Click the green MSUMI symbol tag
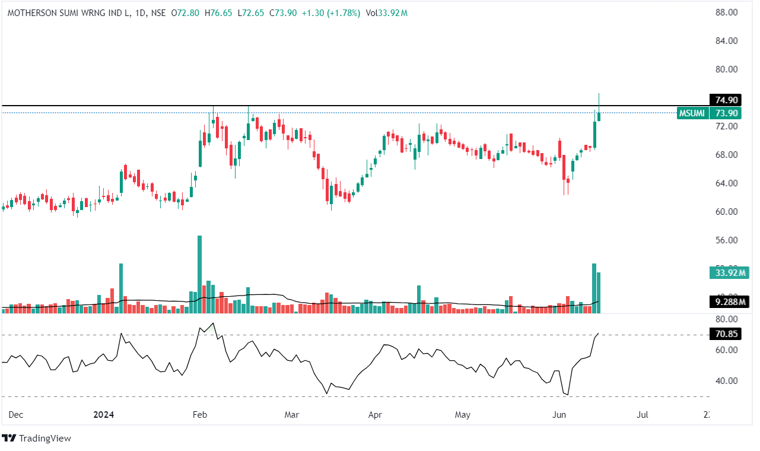 [692, 113]
